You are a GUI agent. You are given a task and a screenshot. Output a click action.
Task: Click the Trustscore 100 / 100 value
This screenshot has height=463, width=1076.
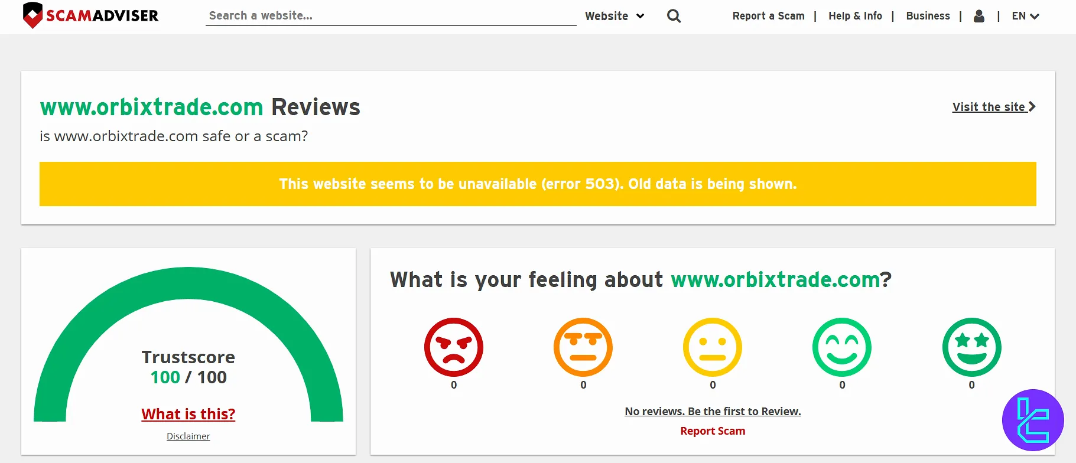188,377
